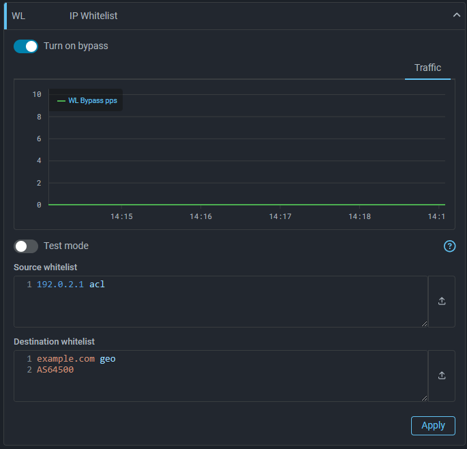467x449 pixels.
Task: Click the IP Whitelist header title
Action: 93,16
